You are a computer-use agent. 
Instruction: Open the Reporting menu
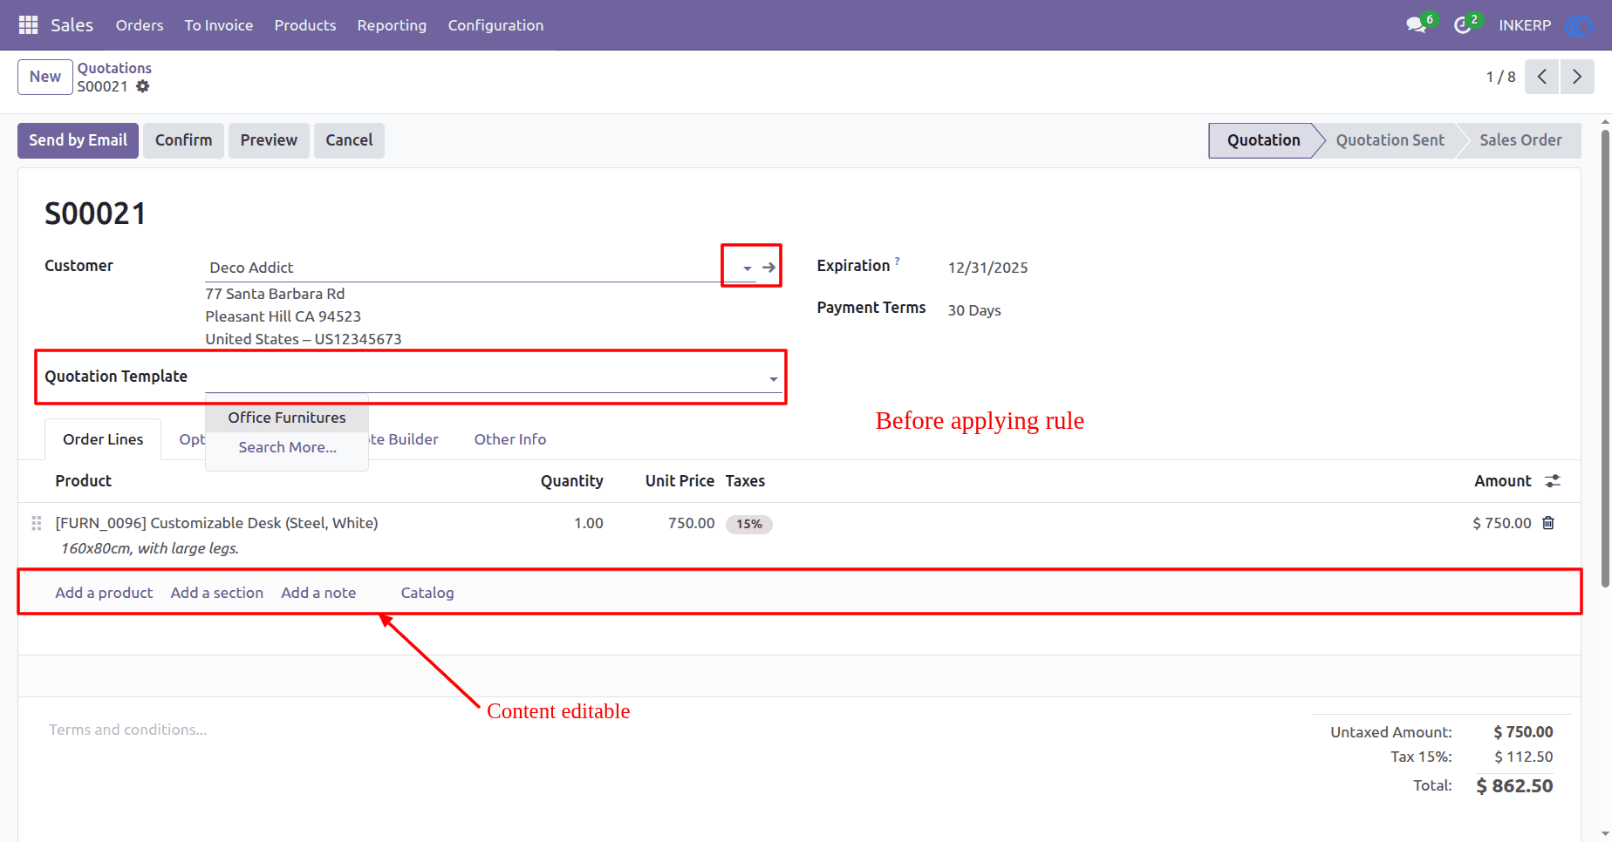coord(392,25)
